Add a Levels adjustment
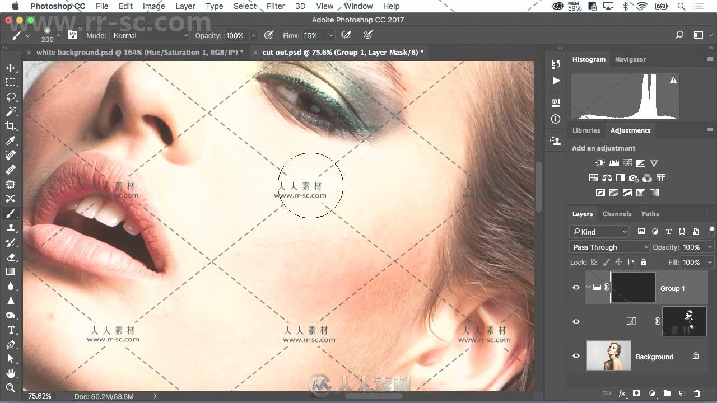 (613, 163)
